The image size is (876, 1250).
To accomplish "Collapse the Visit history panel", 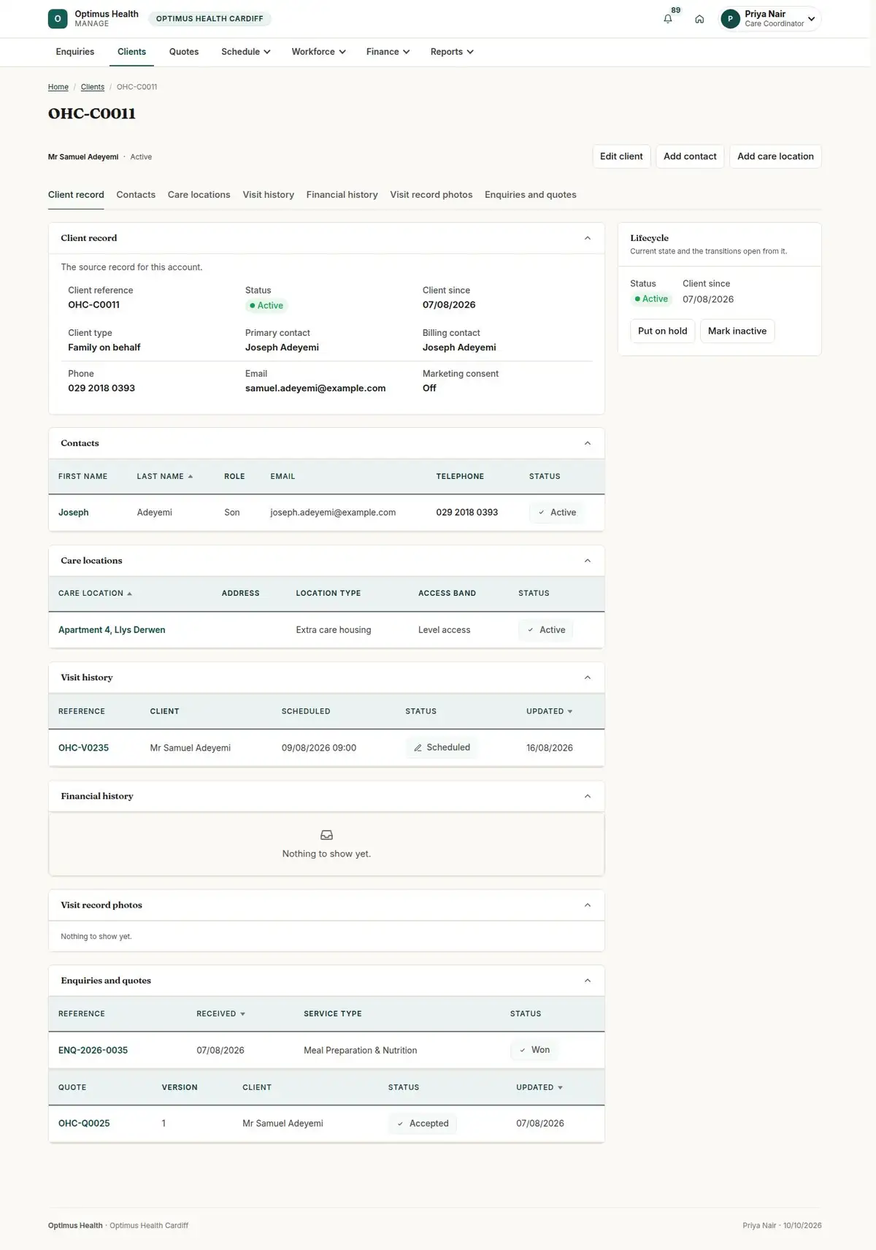I will pos(588,678).
